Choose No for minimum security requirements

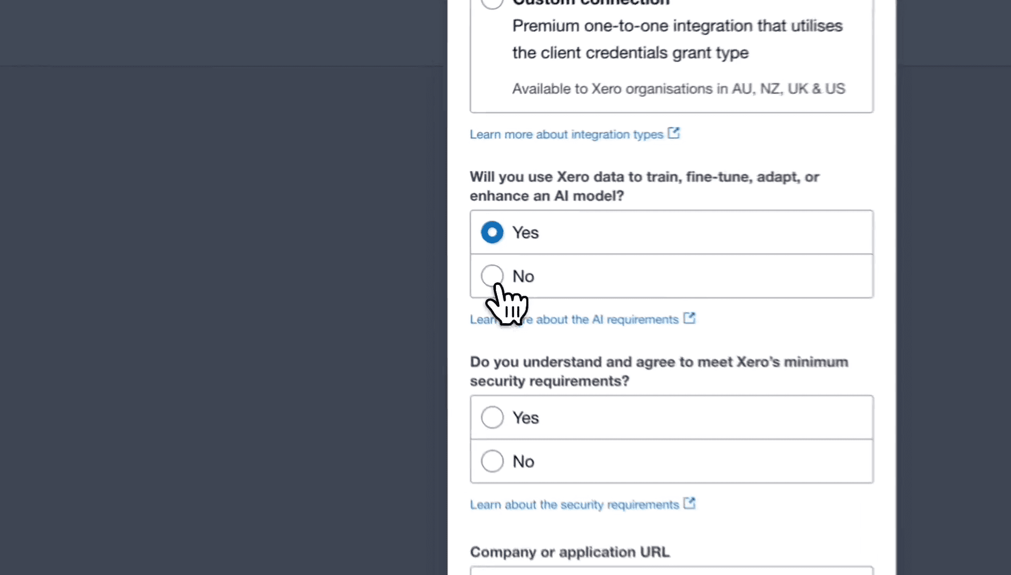click(492, 461)
